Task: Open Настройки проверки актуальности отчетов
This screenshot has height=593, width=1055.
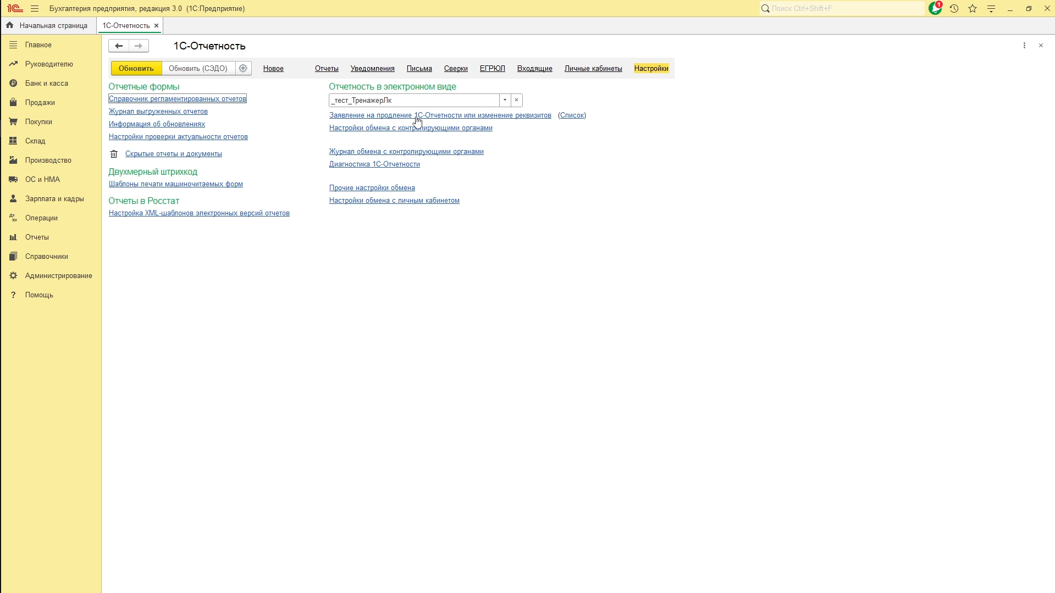Action: coord(178,137)
